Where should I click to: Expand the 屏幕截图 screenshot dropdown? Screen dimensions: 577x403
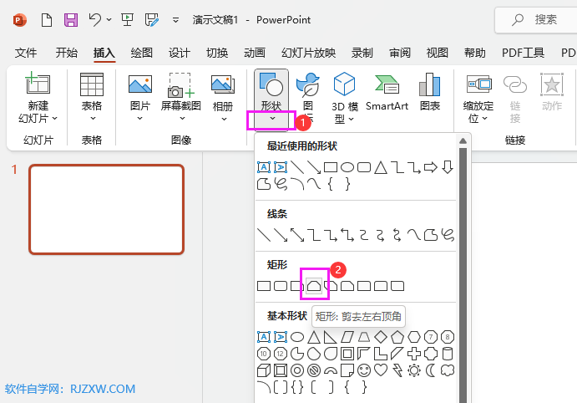(x=180, y=118)
